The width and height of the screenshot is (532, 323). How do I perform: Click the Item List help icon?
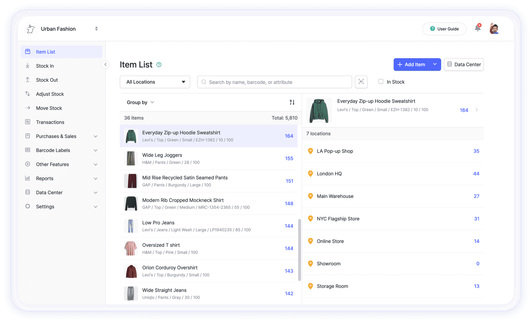pos(159,65)
